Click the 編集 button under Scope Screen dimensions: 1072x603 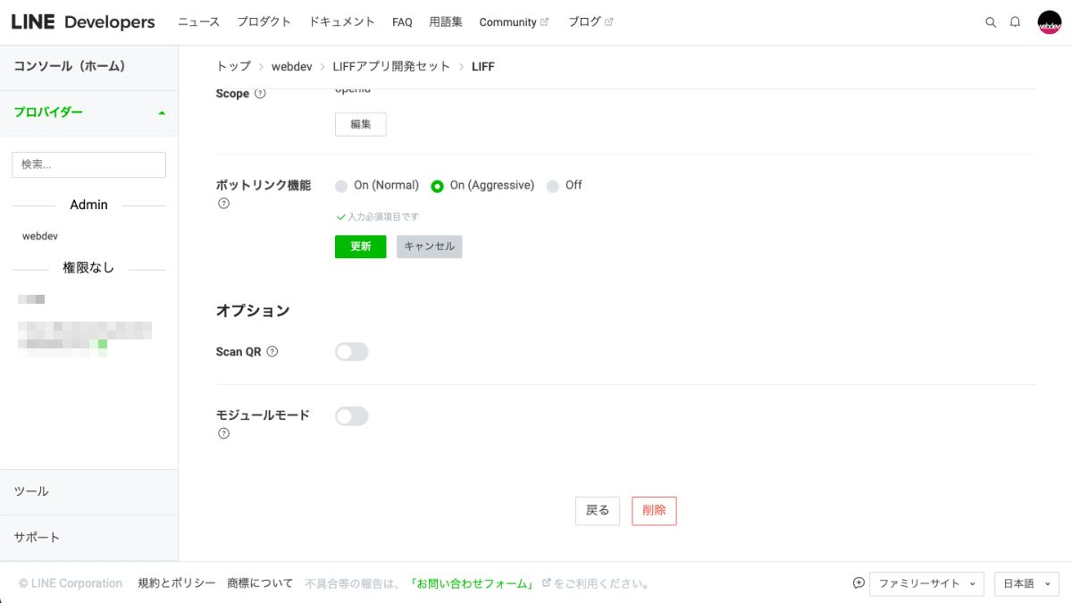(361, 124)
